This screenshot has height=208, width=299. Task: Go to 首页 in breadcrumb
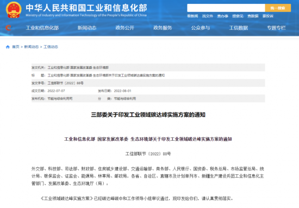pos(16,47)
